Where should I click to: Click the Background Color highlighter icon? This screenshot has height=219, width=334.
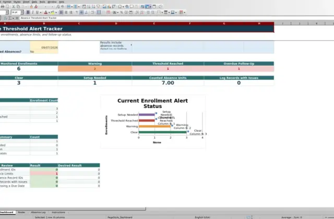[52, 13]
